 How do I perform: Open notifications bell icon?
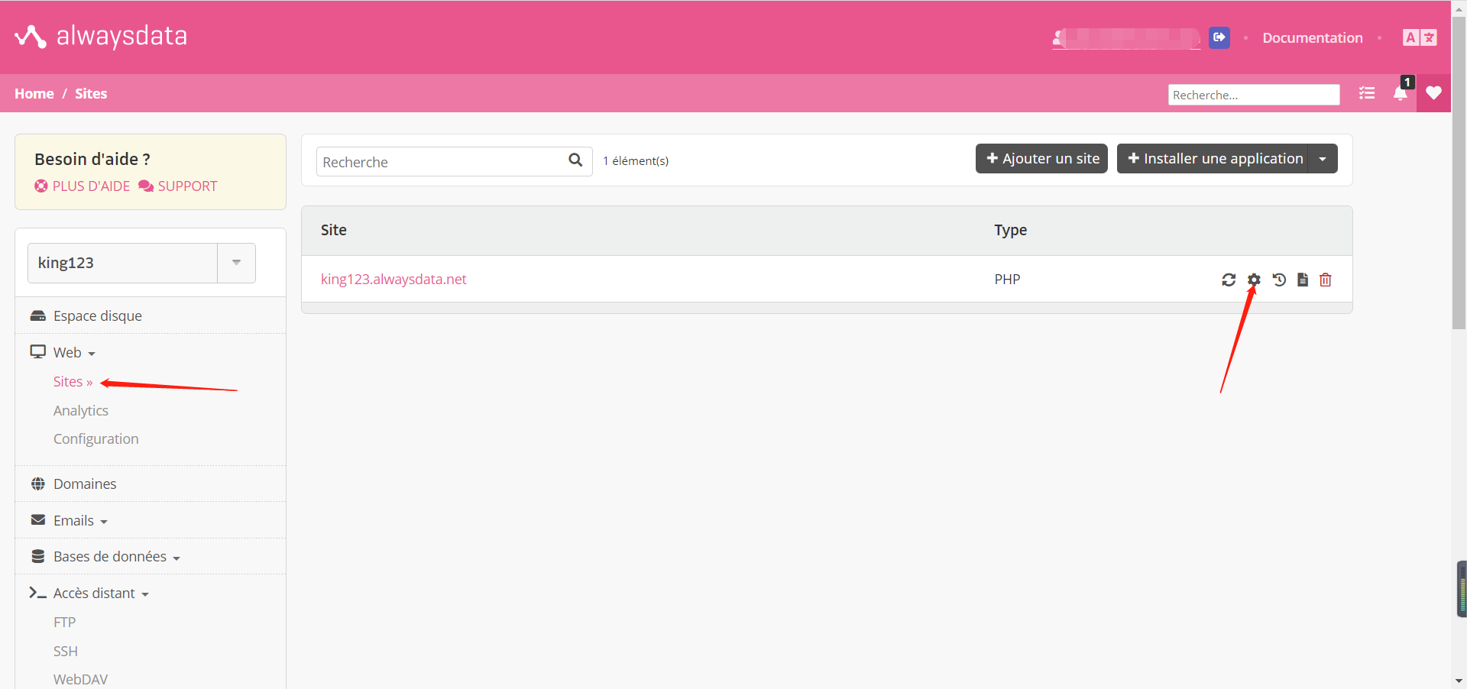[1400, 94]
